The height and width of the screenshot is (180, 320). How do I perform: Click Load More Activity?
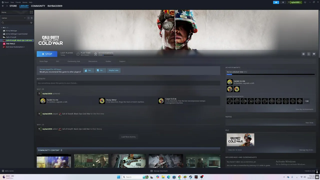click(128, 137)
